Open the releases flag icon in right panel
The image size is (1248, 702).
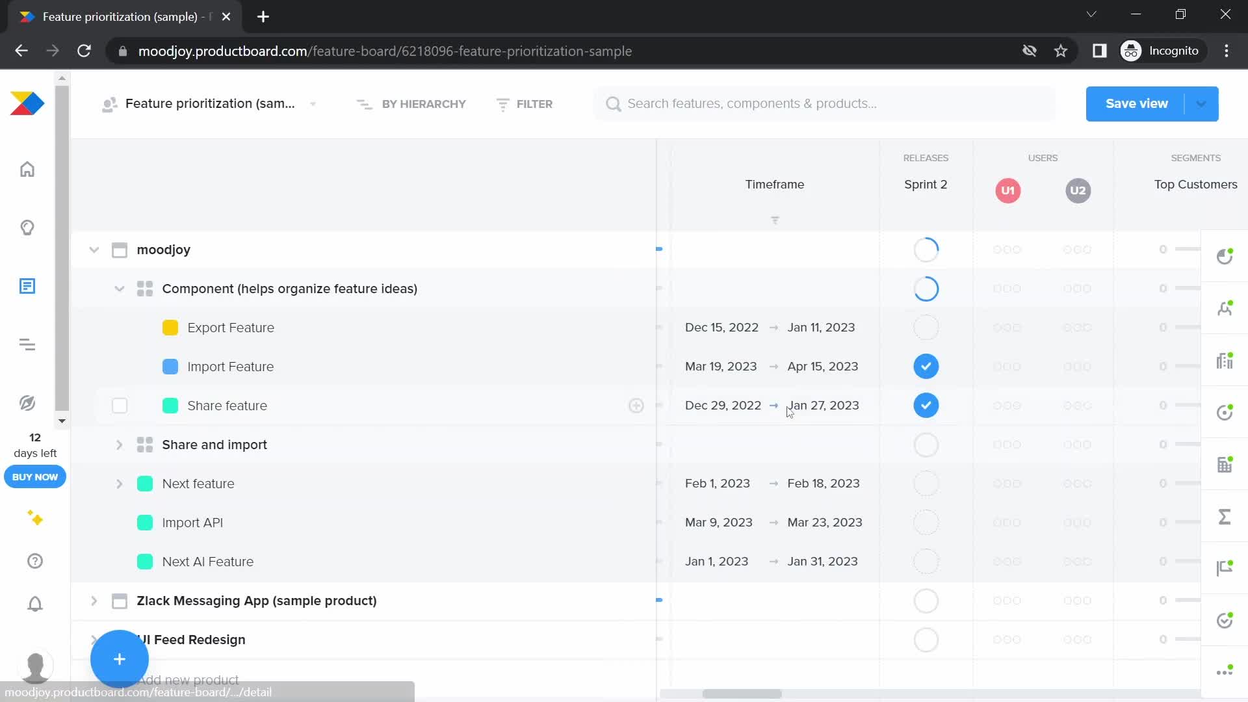tap(1225, 568)
